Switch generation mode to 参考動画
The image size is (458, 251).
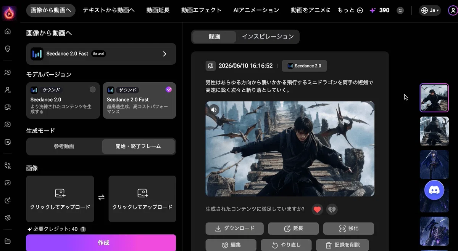point(64,146)
